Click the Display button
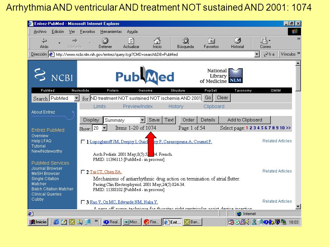The height and width of the screenshot is (247, 329). click(x=91, y=120)
